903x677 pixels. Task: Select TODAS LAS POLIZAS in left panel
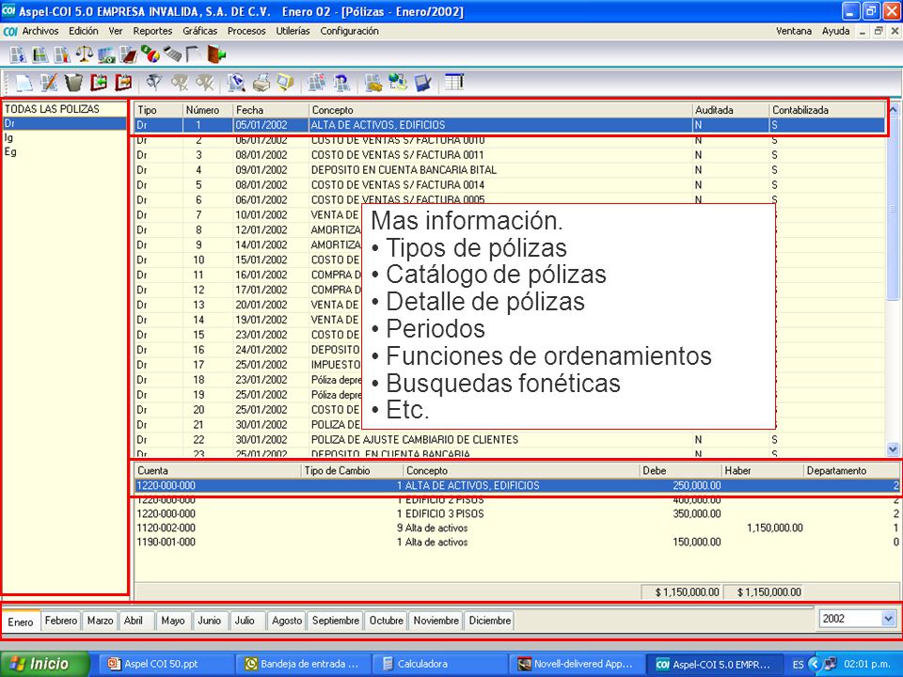click(x=52, y=109)
